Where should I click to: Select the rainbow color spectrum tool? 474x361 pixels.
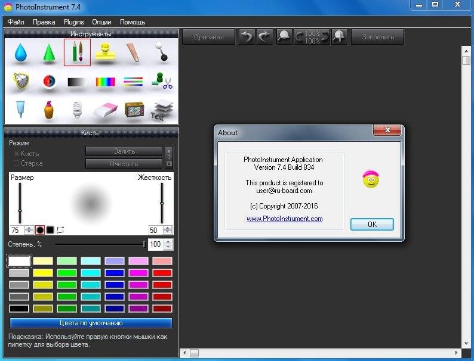[105, 82]
